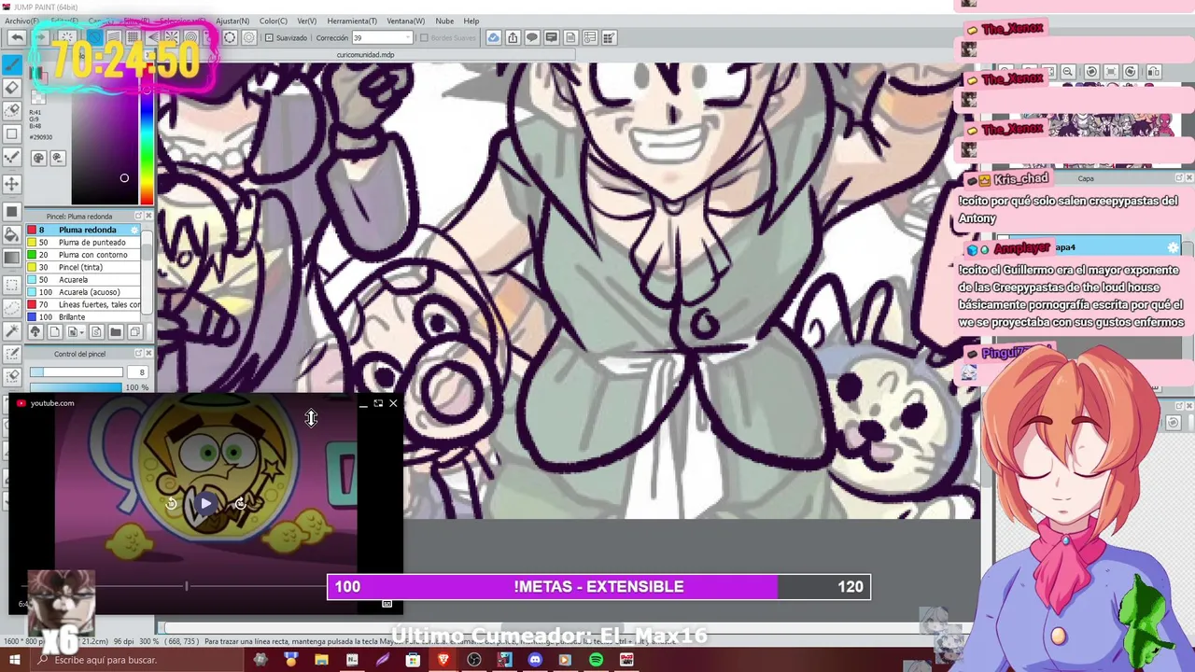This screenshot has height=672, width=1195.
Task: Click the document page icon in toolbar
Action: click(570, 37)
